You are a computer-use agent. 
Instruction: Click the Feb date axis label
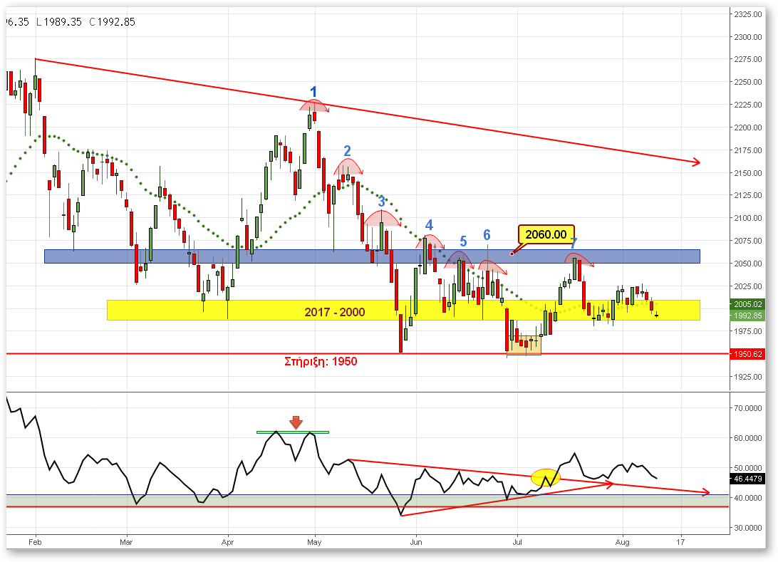point(35,542)
